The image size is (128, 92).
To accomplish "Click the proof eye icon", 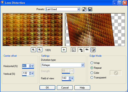I will click(87, 50).
